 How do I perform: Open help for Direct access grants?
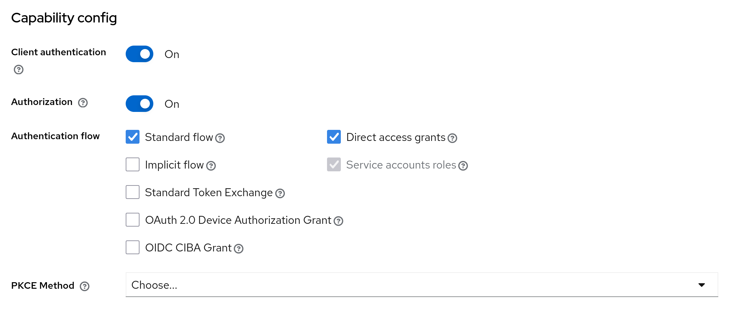[x=452, y=139]
